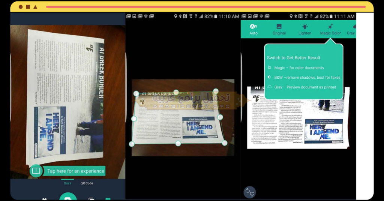Click battery icon beside 11:10 AM

(216, 16)
